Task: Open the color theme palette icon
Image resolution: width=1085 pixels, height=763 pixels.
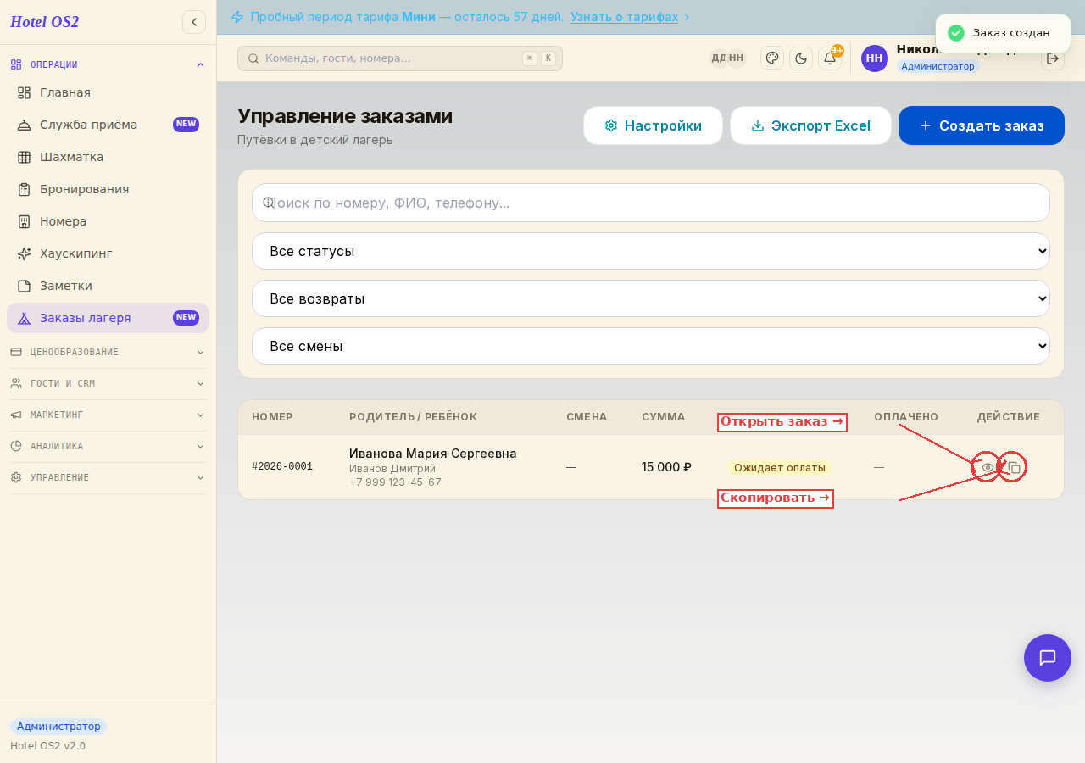Action: pos(772,58)
